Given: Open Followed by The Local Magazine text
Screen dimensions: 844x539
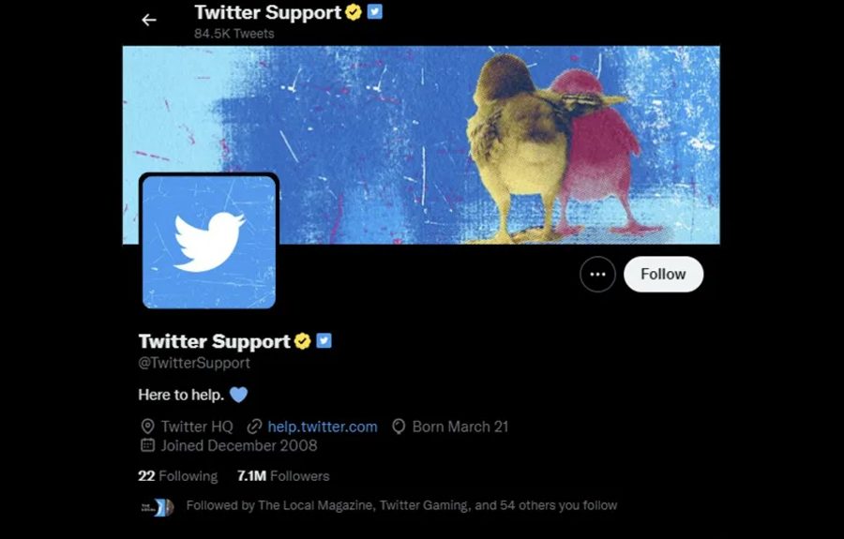Looking at the screenshot, I should (401, 505).
